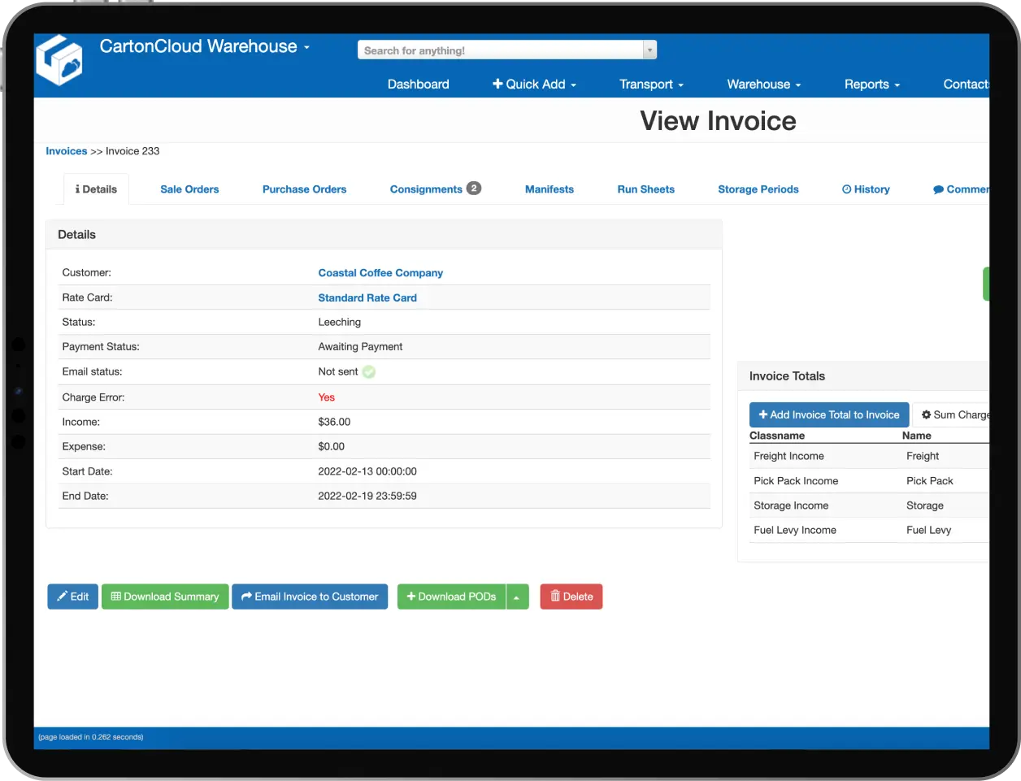Image resolution: width=1021 pixels, height=781 pixels.
Task: Click the plus icon on Add Invoice Total
Action: [762, 414]
